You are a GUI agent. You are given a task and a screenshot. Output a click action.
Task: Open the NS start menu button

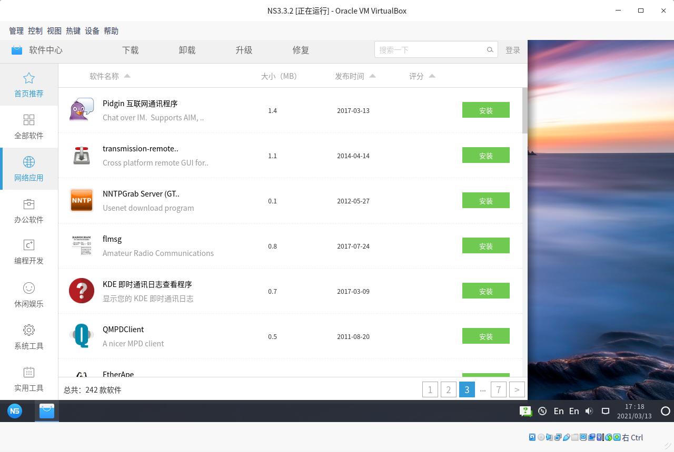tap(15, 411)
